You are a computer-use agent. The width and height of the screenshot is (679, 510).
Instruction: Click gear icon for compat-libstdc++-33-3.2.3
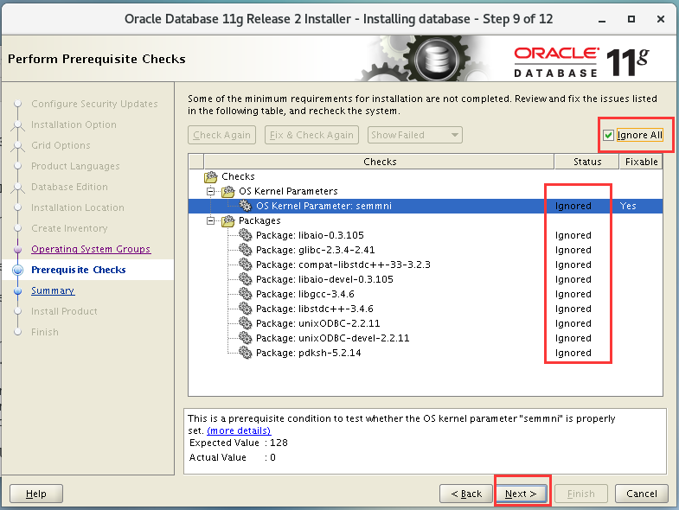click(x=245, y=265)
